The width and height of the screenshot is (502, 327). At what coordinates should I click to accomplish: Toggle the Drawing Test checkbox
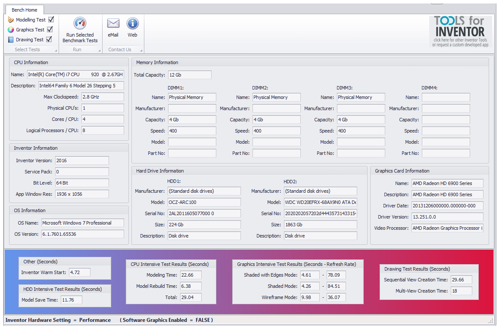coord(49,39)
